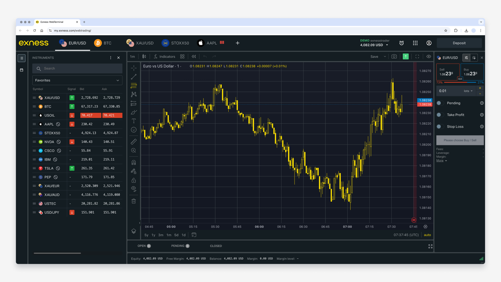This screenshot has height=282, width=501.
Task: Open browser tab list chevron
Action: (481, 22)
